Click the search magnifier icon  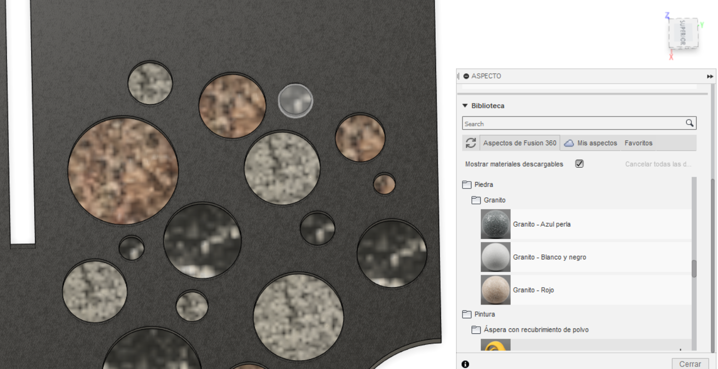690,123
